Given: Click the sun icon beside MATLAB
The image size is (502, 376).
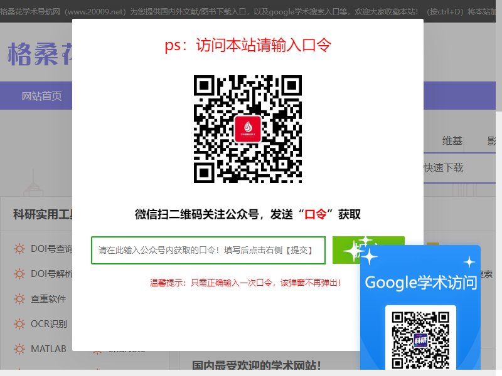Looking at the screenshot, I should click(19, 349).
